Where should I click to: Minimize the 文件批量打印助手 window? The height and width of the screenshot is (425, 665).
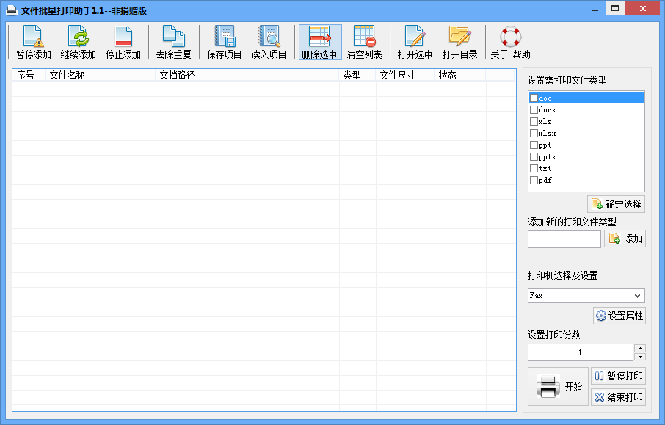pos(595,9)
